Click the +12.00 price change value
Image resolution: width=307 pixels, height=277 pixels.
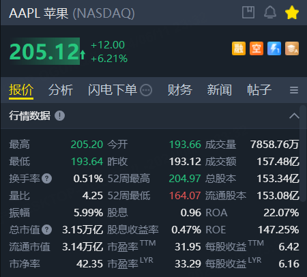pos(108,45)
